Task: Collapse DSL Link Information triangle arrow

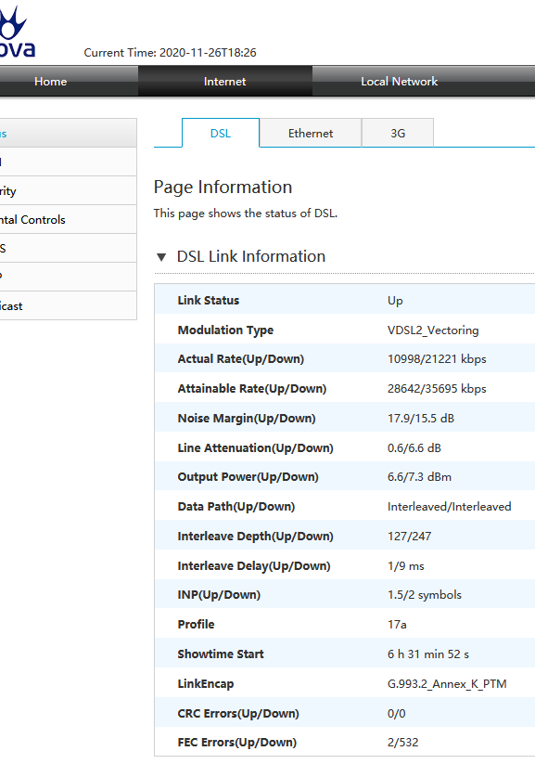Action: coord(161,257)
